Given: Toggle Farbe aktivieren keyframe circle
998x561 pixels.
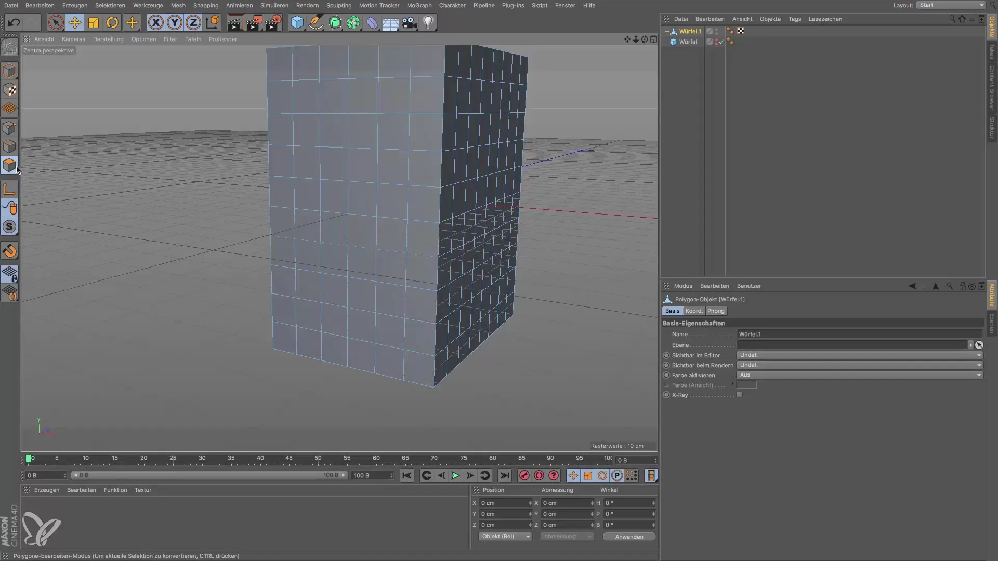Looking at the screenshot, I should coord(666,375).
